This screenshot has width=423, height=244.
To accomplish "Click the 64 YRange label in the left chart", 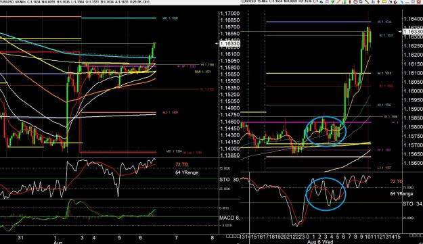I will tap(187, 172).
